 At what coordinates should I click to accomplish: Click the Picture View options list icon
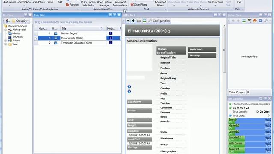[x=250, y=21]
